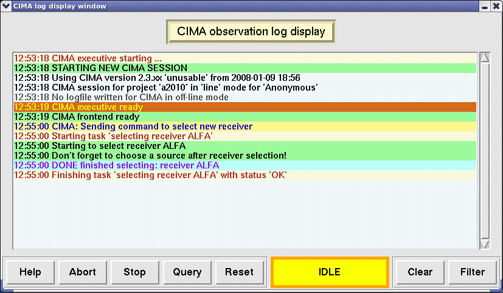Minimize the CIMA log display window

(x=484, y=6)
